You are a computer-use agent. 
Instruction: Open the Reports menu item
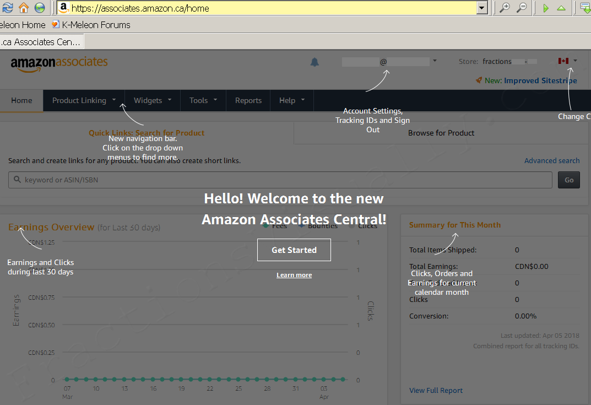coord(248,101)
